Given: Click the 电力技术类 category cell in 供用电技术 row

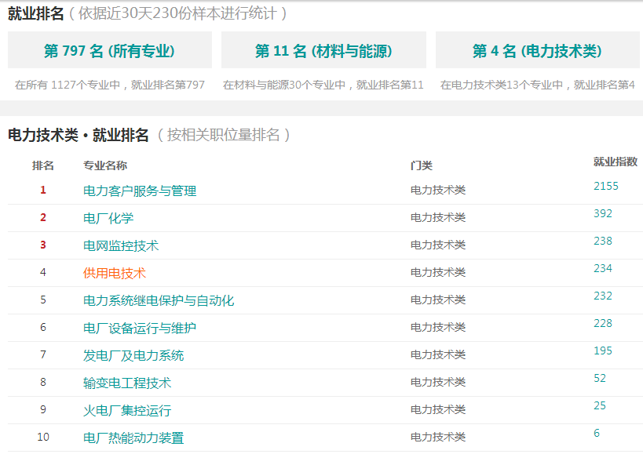Looking at the screenshot, I should [438, 272].
